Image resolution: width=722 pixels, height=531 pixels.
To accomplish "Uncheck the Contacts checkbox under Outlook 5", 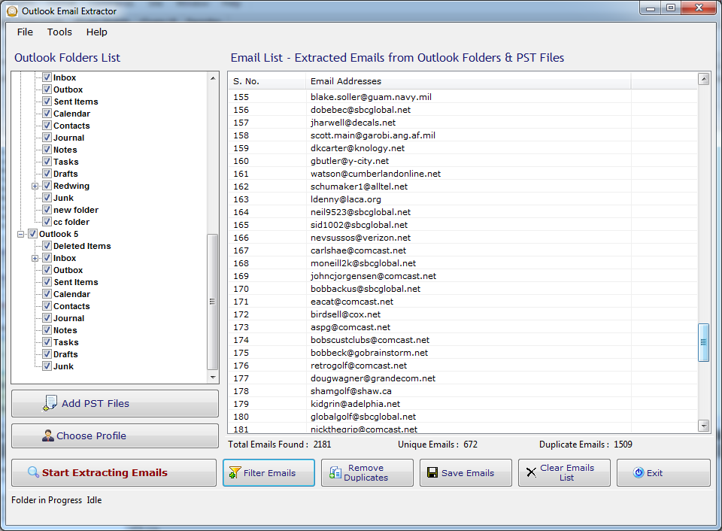I will coord(47,306).
